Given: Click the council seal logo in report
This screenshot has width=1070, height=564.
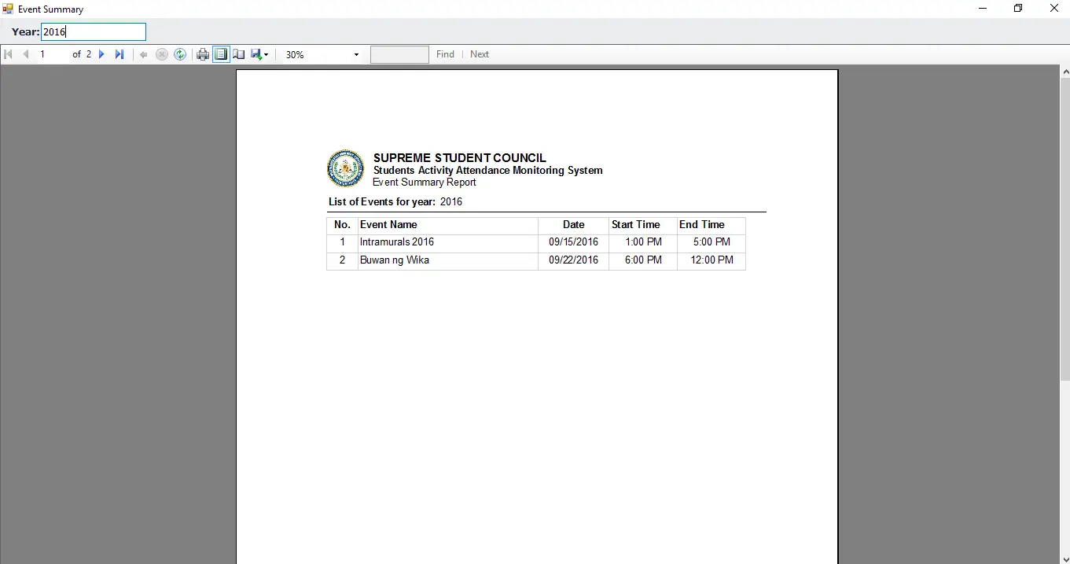Looking at the screenshot, I should [346, 168].
